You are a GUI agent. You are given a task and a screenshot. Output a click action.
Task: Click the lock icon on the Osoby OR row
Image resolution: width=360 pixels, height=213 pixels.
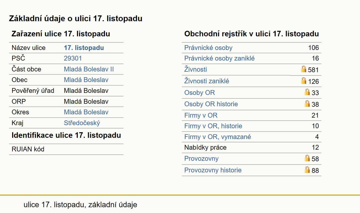point(307,92)
